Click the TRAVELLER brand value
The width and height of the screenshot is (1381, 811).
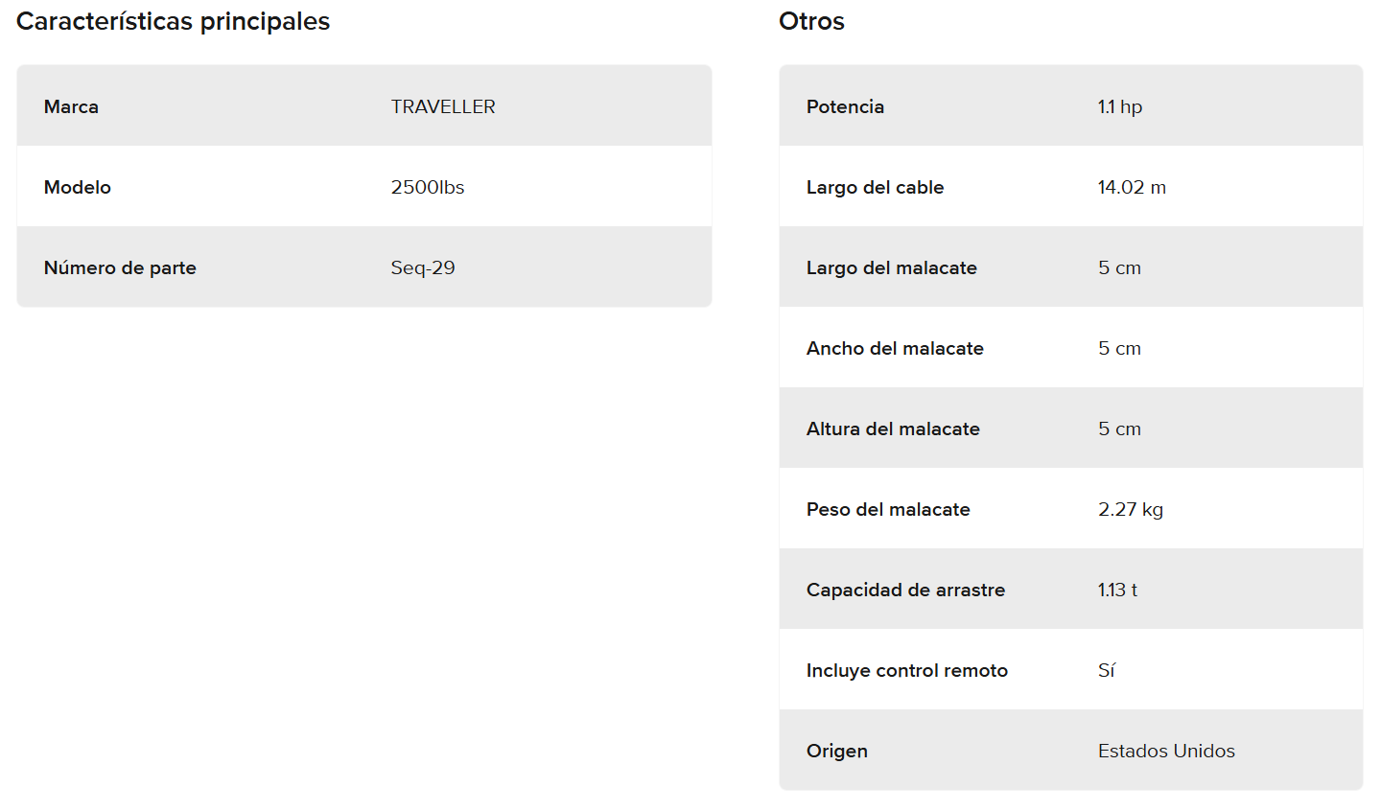(x=443, y=106)
